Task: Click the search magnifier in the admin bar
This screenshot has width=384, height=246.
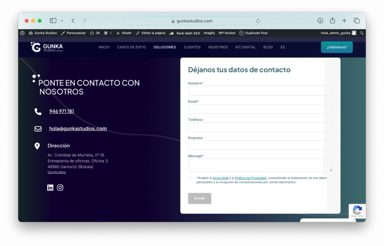Action: click(x=361, y=33)
